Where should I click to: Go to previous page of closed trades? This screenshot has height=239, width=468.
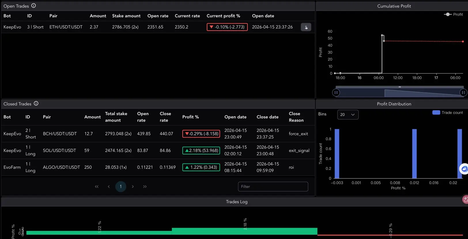point(109,187)
